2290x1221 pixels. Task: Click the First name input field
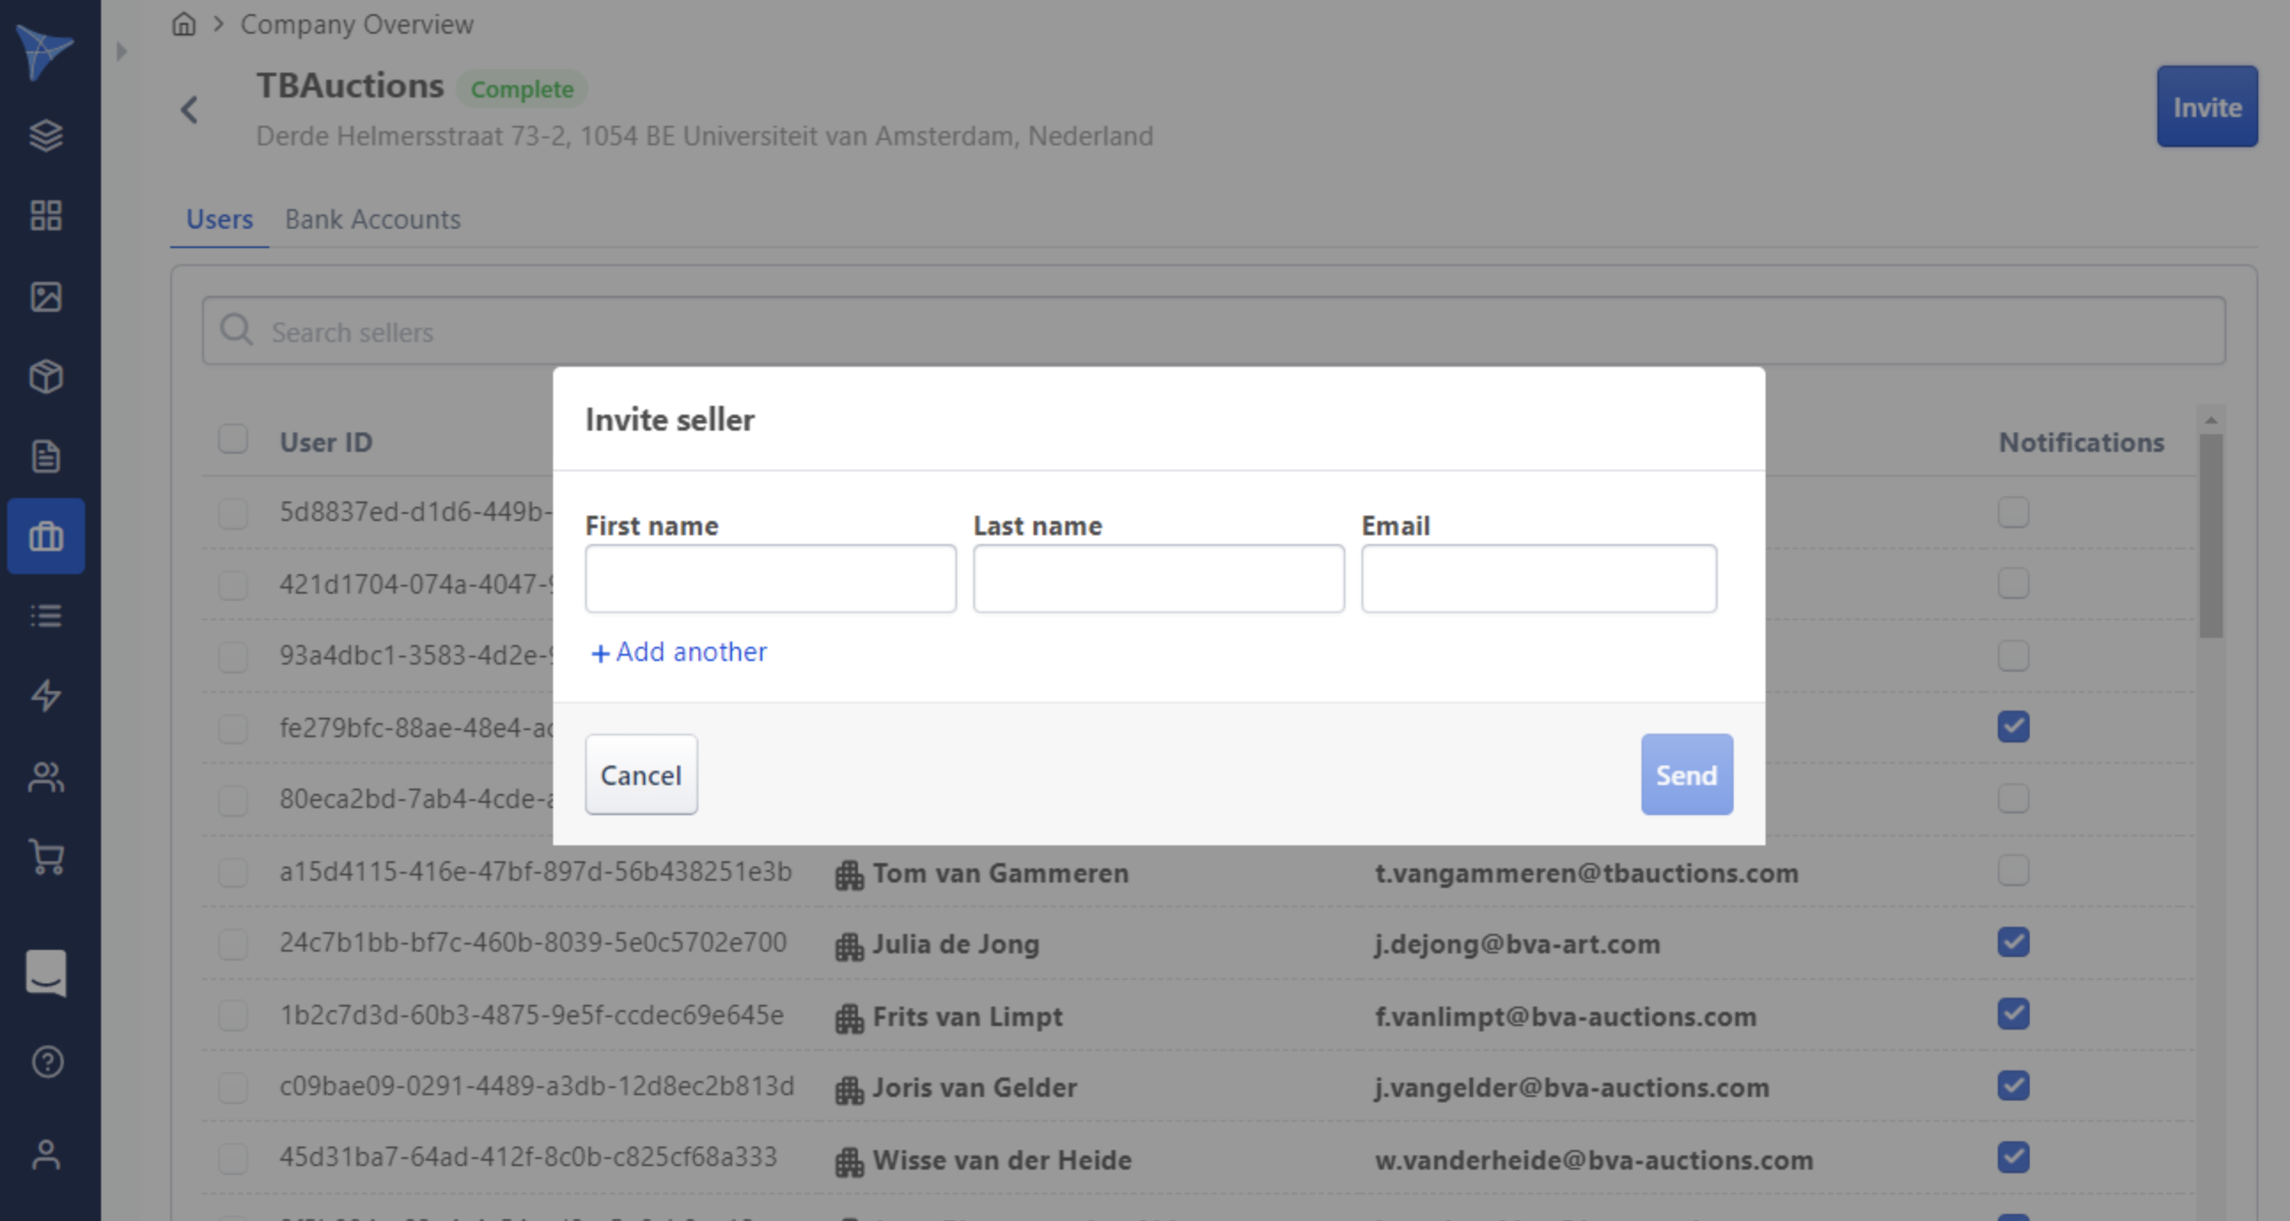tap(770, 579)
